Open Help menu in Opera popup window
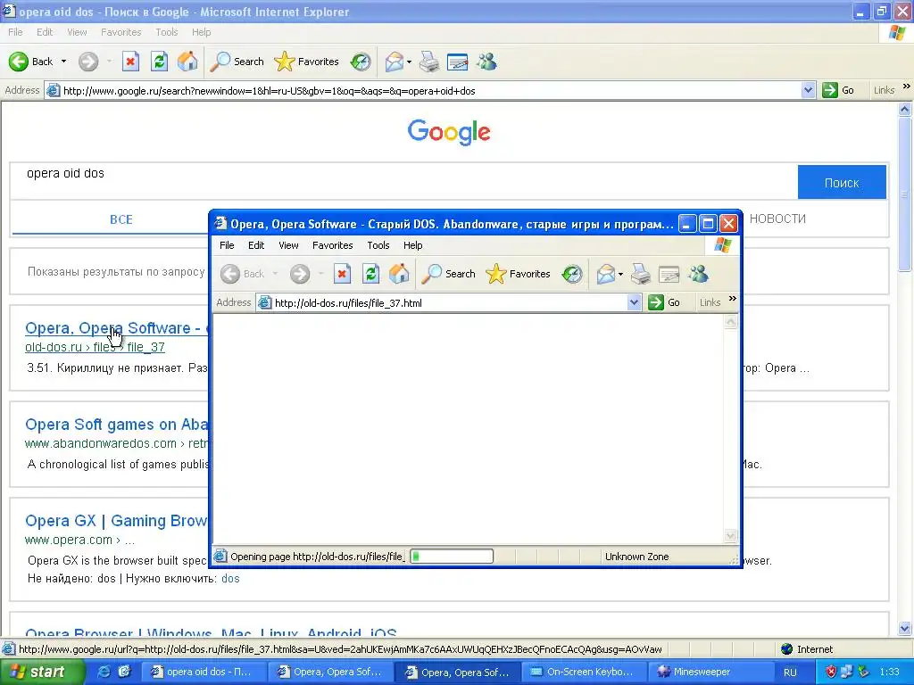This screenshot has width=914, height=685. pyautogui.click(x=412, y=245)
